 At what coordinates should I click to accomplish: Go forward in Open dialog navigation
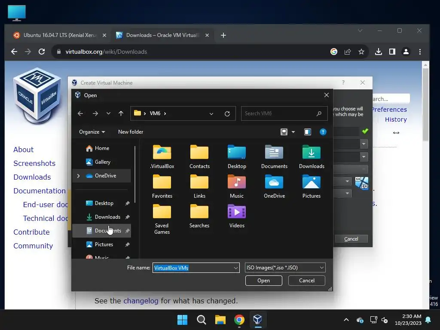click(x=95, y=113)
